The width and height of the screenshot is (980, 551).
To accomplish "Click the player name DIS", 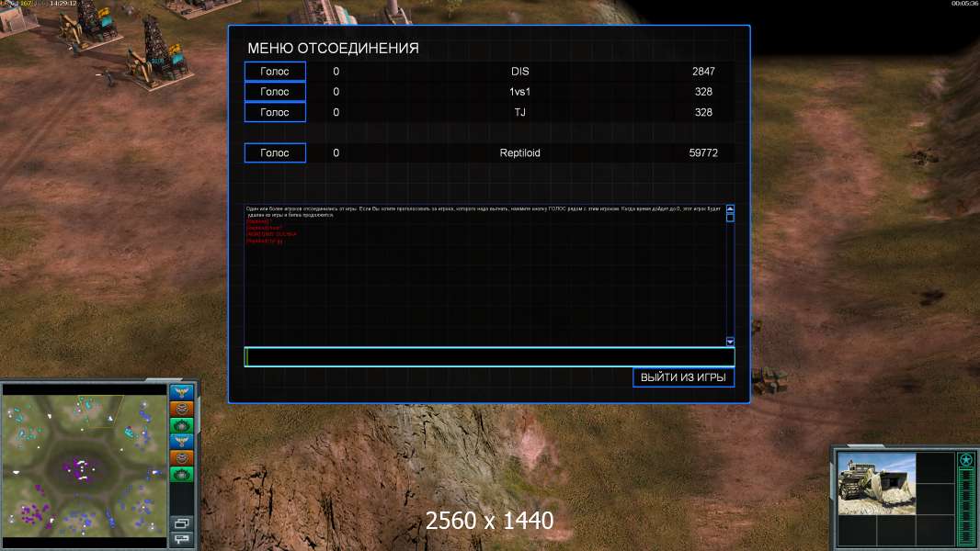I will 520,72.
